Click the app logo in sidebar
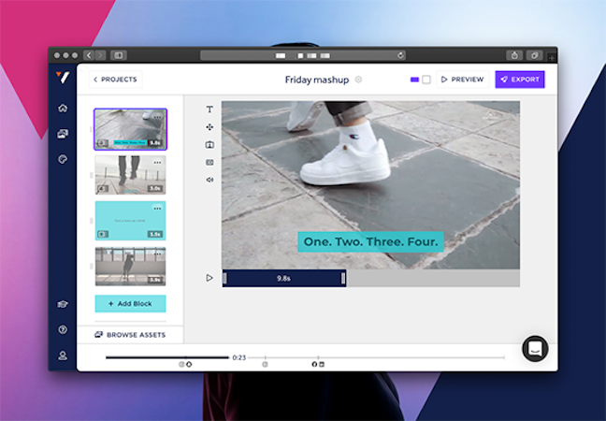 pyautogui.click(x=63, y=78)
